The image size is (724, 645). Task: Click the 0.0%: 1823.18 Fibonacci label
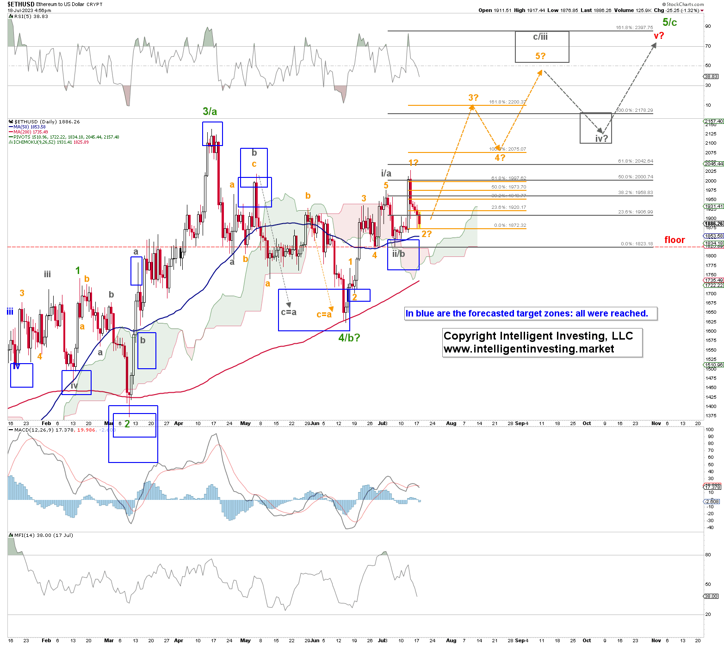tap(637, 244)
